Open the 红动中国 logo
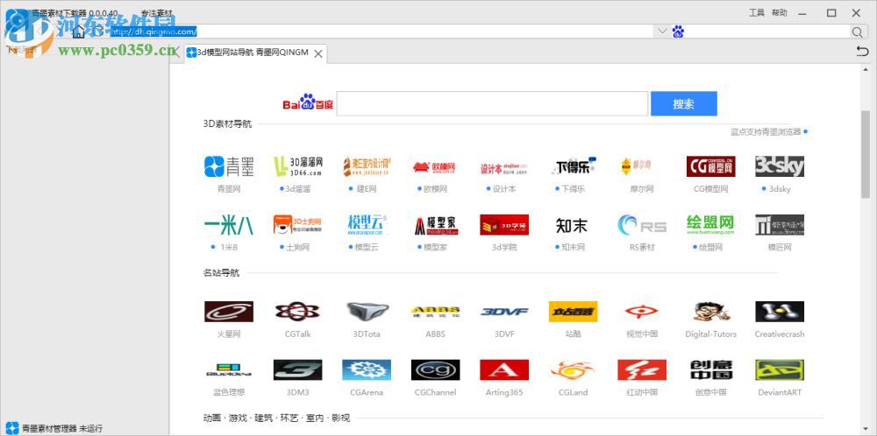This screenshot has width=877, height=436. pyautogui.click(x=642, y=369)
